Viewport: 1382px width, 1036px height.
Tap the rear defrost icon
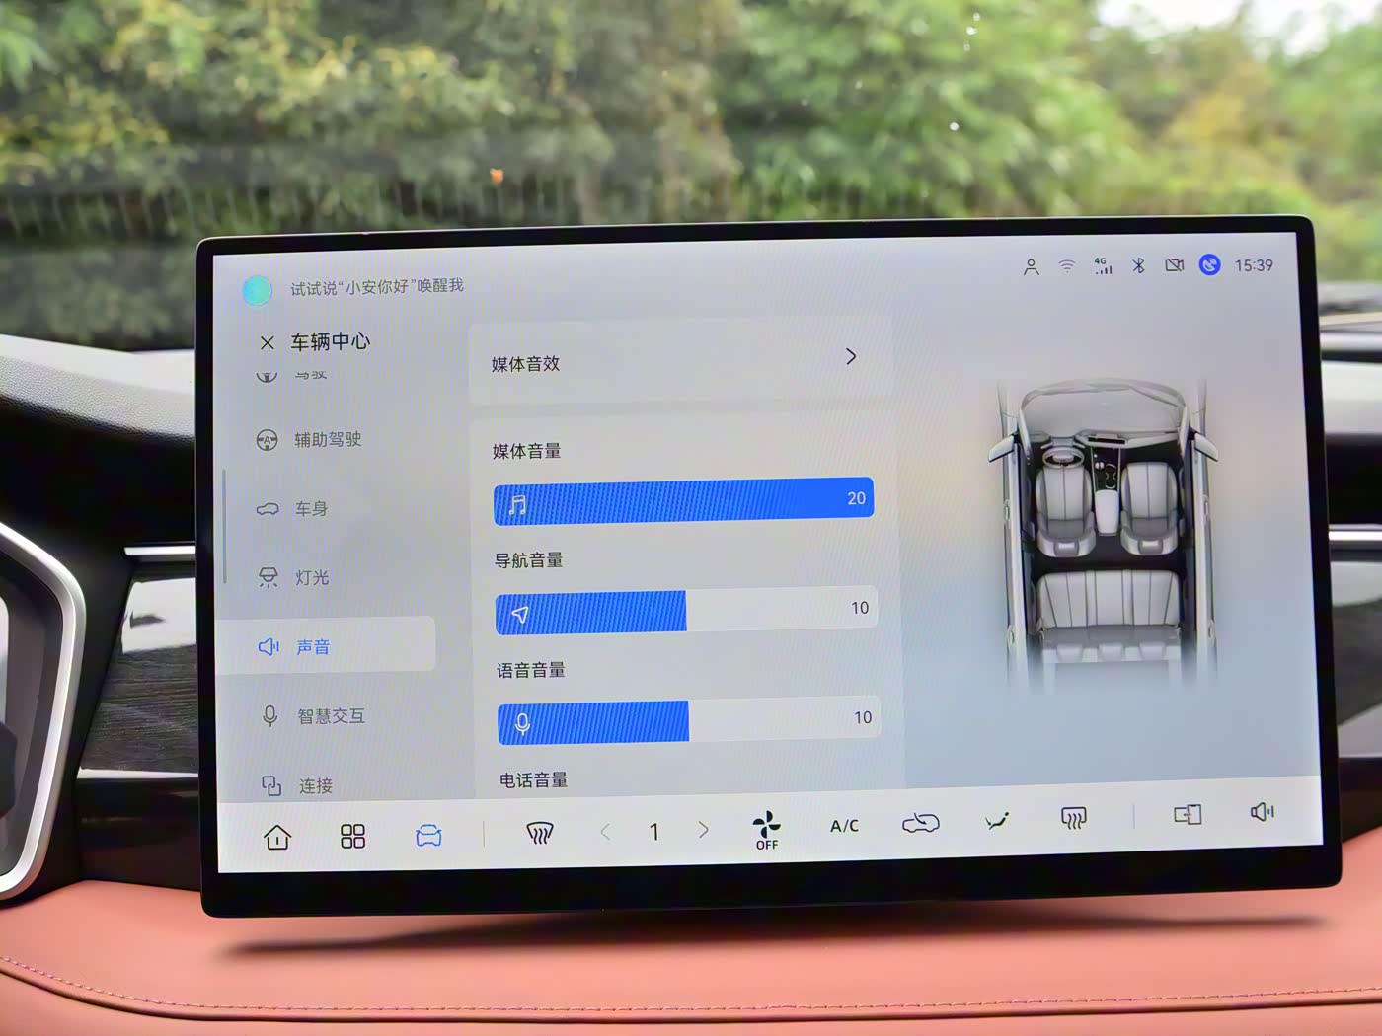1073,818
